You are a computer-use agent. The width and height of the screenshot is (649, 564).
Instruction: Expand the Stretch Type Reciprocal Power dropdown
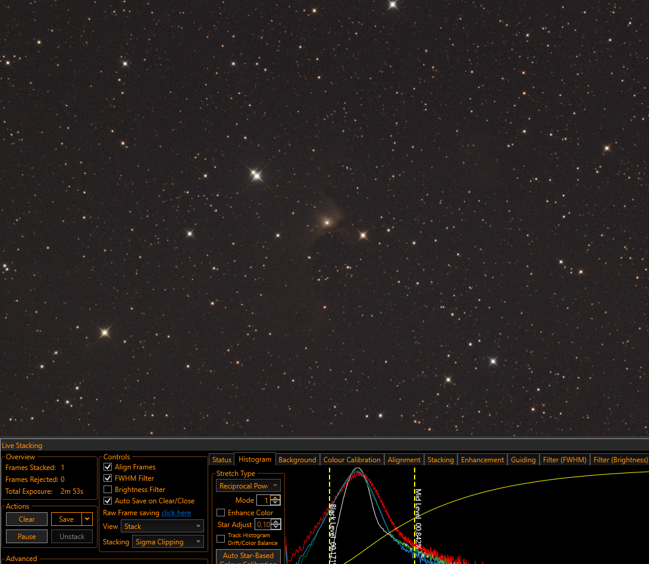coord(248,485)
